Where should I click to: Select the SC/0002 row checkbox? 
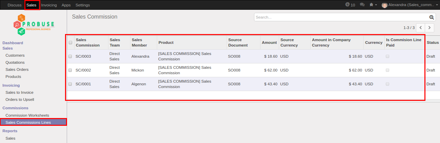pyautogui.click(x=70, y=70)
